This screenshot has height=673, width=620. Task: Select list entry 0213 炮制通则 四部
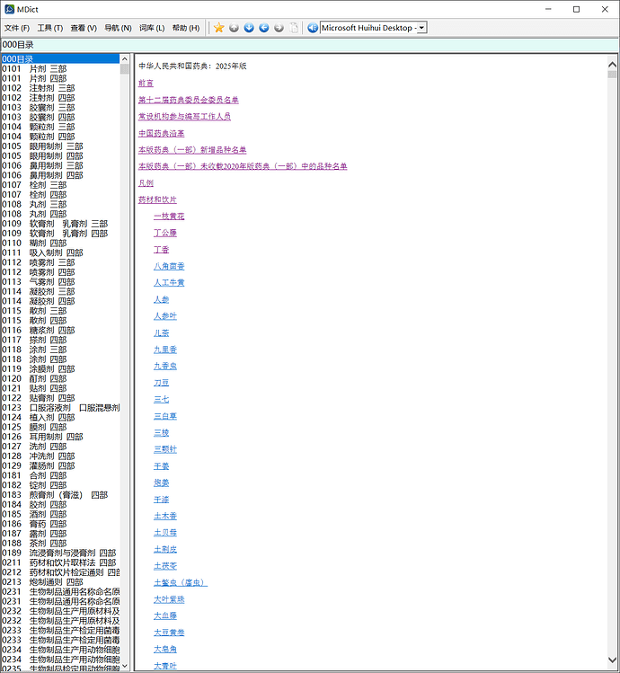click(x=60, y=582)
